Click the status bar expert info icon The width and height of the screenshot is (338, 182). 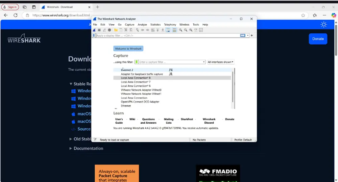[x=95, y=139]
